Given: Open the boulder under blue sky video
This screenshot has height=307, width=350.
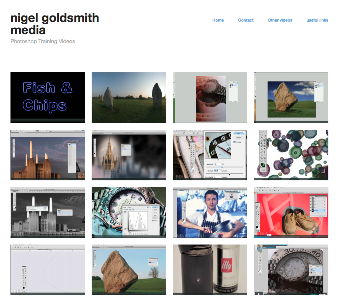Looking at the screenshot, I should [291, 97].
